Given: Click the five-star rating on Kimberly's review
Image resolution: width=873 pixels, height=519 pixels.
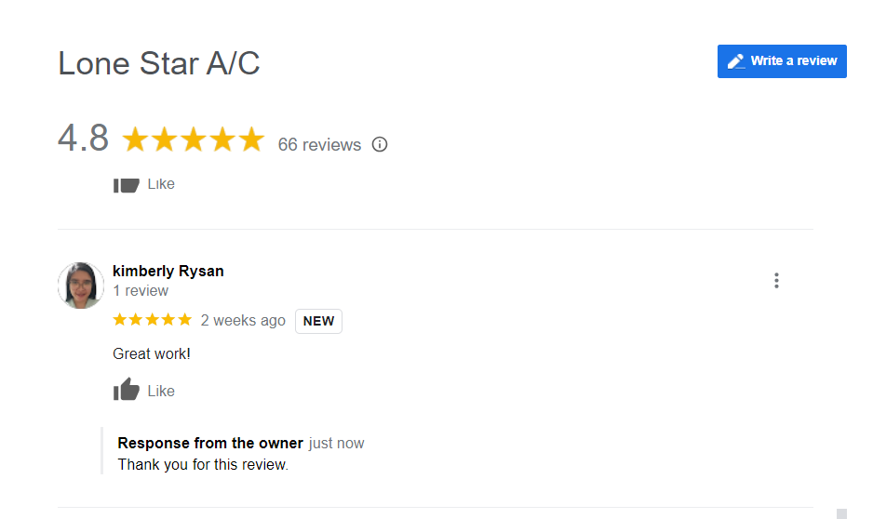Looking at the screenshot, I should [152, 320].
